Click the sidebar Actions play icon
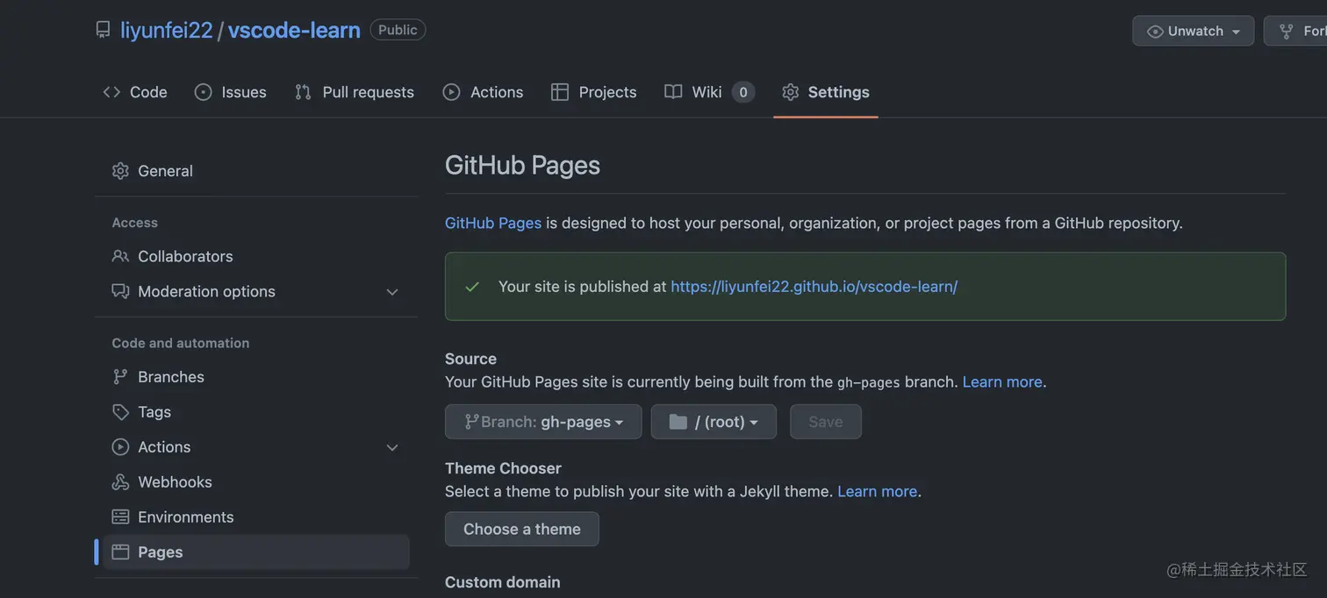 click(x=120, y=446)
